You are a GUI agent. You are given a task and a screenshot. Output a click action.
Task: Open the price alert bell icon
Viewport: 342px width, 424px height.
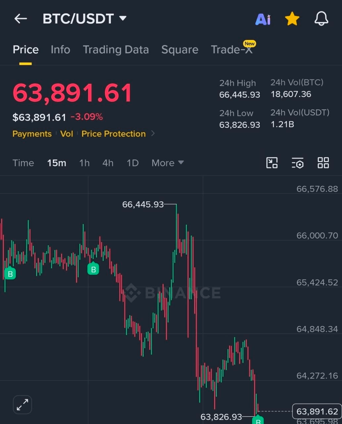click(321, 19)
